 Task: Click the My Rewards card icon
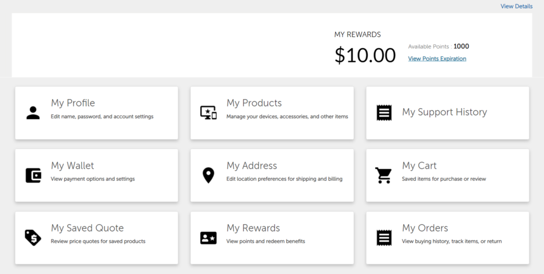pyautogui.click(x=208, y=238)
